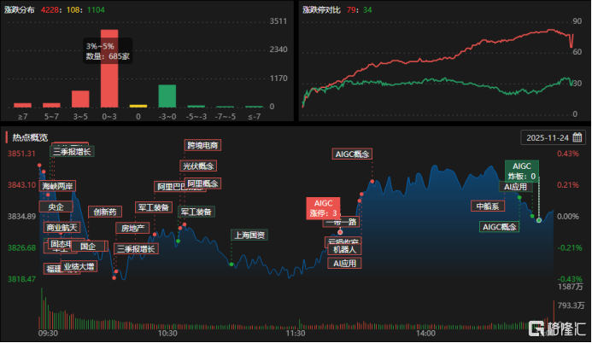
Task: Open the 创新药 hotspot tag
Action: [105, 212]
